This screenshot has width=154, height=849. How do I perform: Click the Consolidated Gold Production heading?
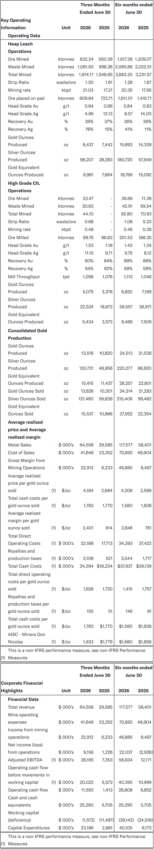(x=27, y=335)
